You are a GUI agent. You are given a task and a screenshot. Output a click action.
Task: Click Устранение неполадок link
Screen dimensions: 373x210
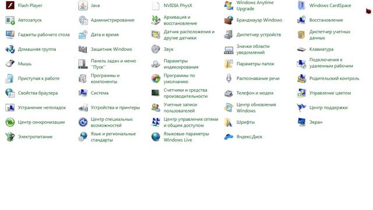[x=42, y=107]
